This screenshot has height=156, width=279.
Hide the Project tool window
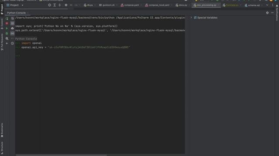[71, 5]
